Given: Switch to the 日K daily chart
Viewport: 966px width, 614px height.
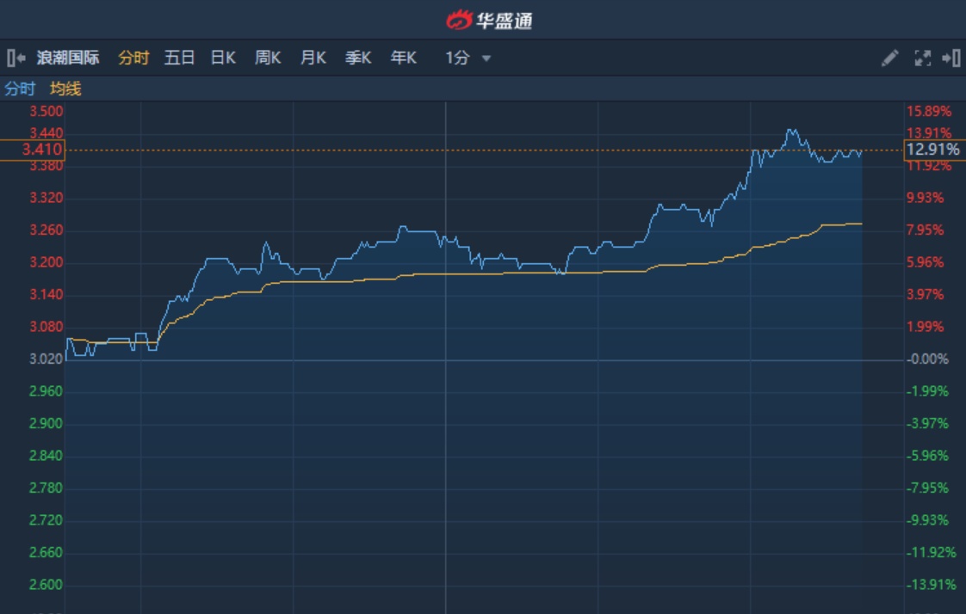Looking at the screenshot, I should coord(223,58).
